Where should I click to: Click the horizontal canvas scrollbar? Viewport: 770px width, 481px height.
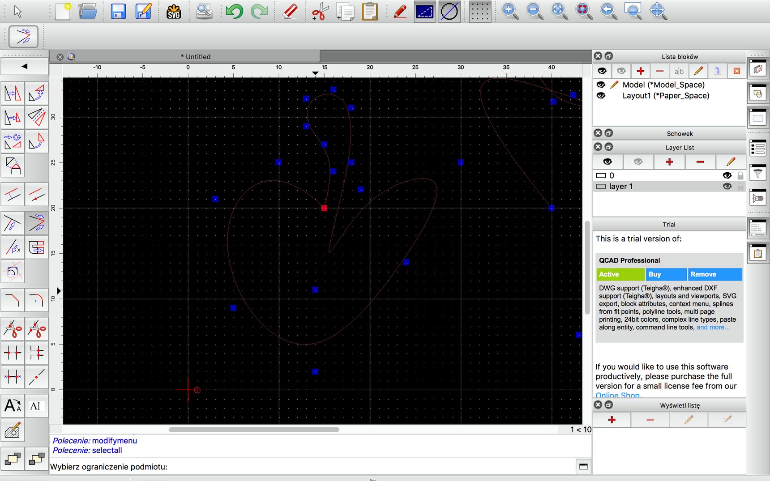254,430
